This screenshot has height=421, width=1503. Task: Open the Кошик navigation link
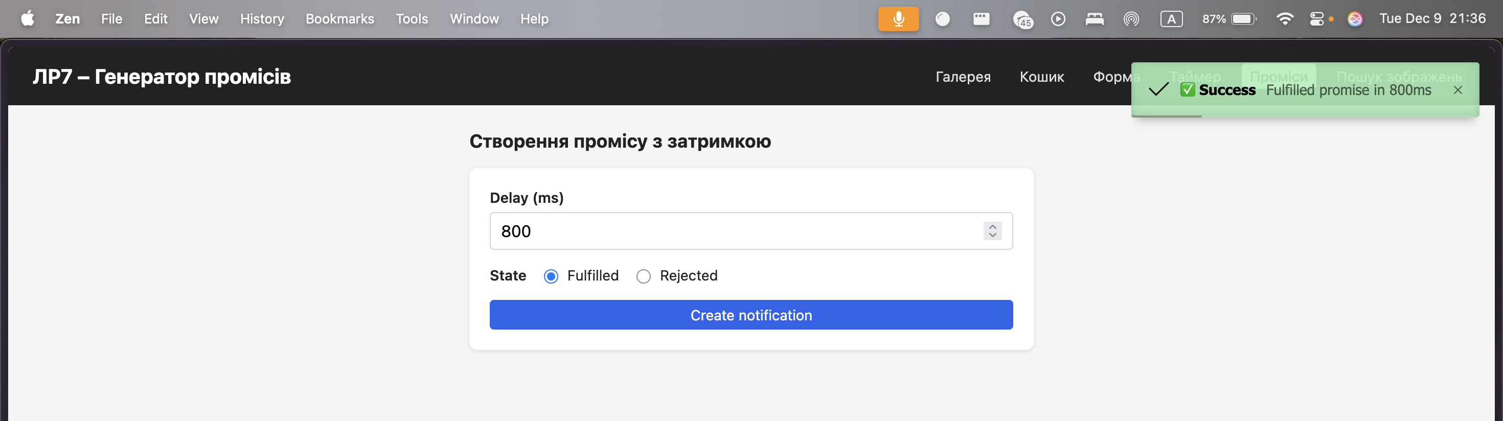point(1041,77)
